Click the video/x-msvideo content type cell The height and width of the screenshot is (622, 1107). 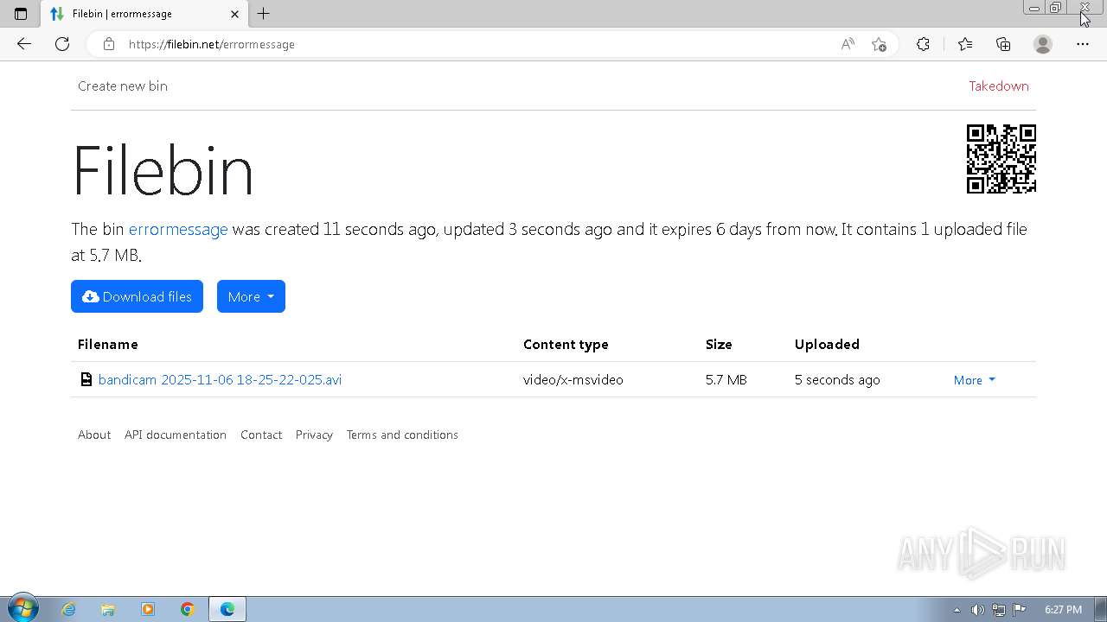(573, 379)
